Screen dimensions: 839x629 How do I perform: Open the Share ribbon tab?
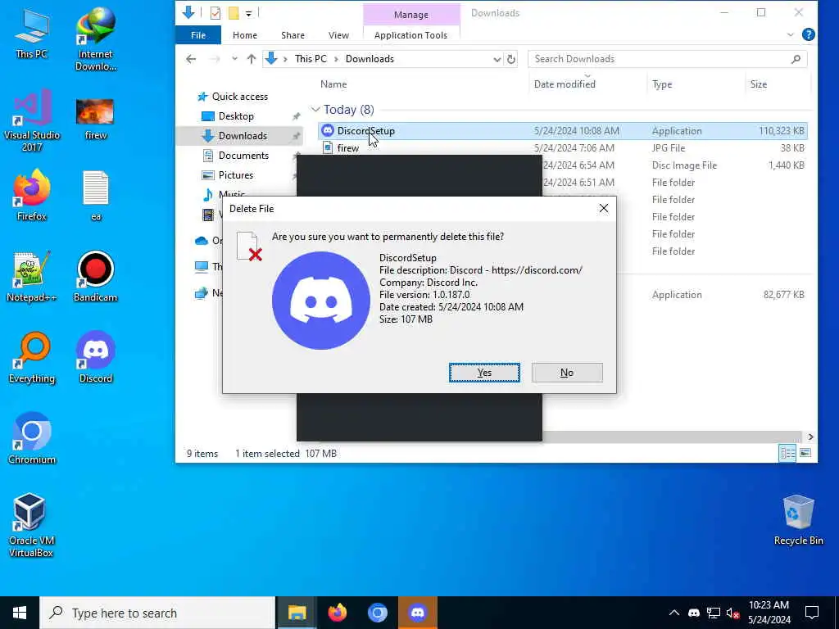coord(293,35)
